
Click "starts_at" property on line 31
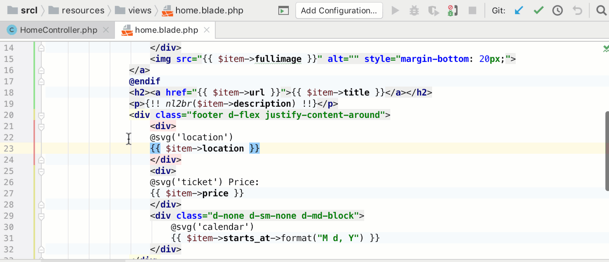tap(247, 238)
